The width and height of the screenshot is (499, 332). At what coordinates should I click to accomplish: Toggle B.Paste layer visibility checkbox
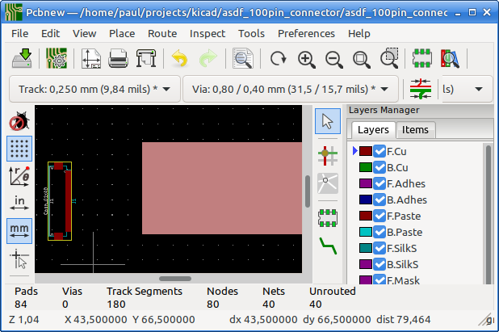pos(379,232)
